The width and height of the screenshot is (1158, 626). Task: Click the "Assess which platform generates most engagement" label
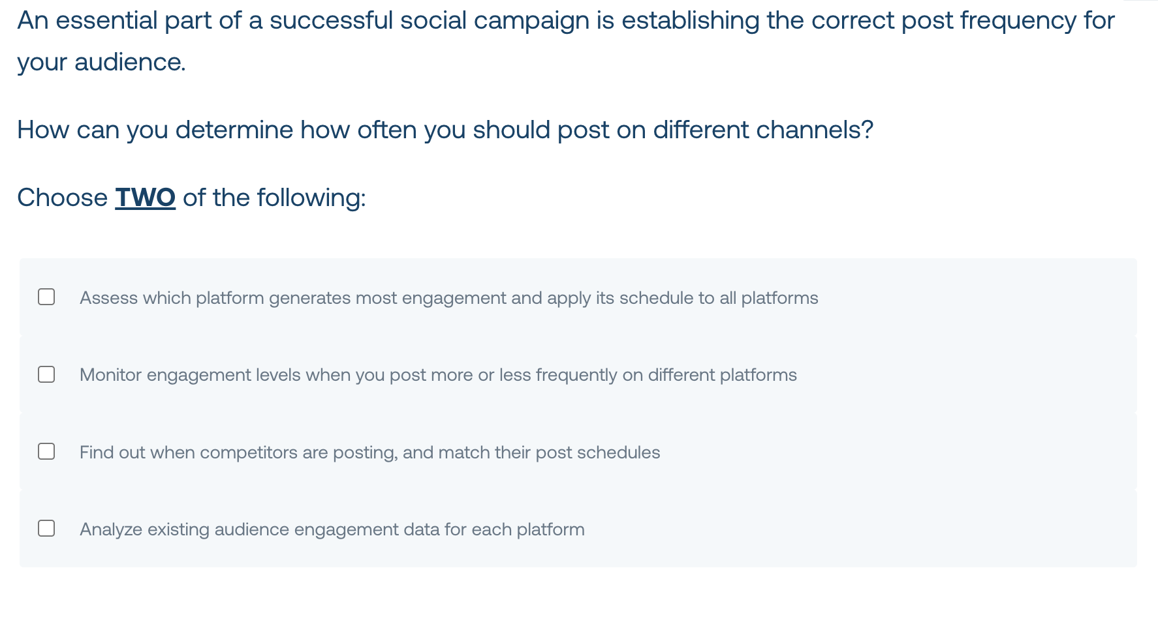coord(448,298)
